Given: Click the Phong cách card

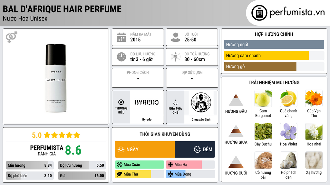Looking at the screenshot, I should [x=138, y=78].
